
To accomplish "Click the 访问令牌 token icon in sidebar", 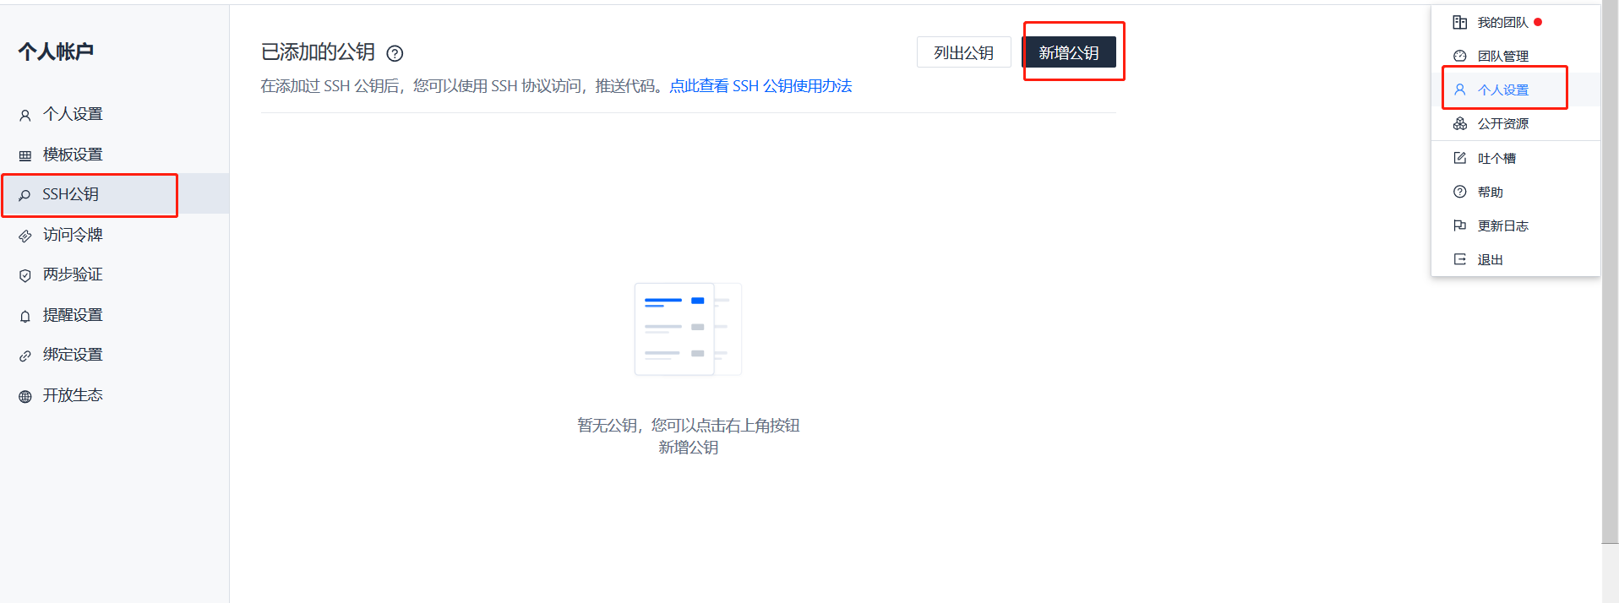I will pyautogui.click(x=25, y=236).
